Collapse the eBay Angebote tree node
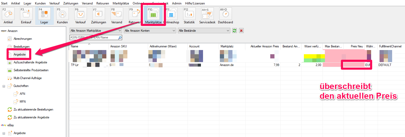Viewport: 405px width, 137px height. pos(4,133)
